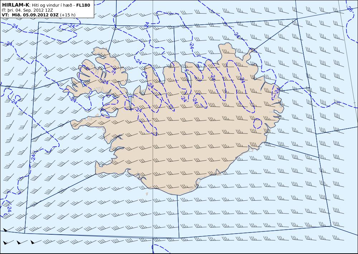Click the "(+15 h)" forecast offset text
The image size is (358, 254).
click(68, 15)
